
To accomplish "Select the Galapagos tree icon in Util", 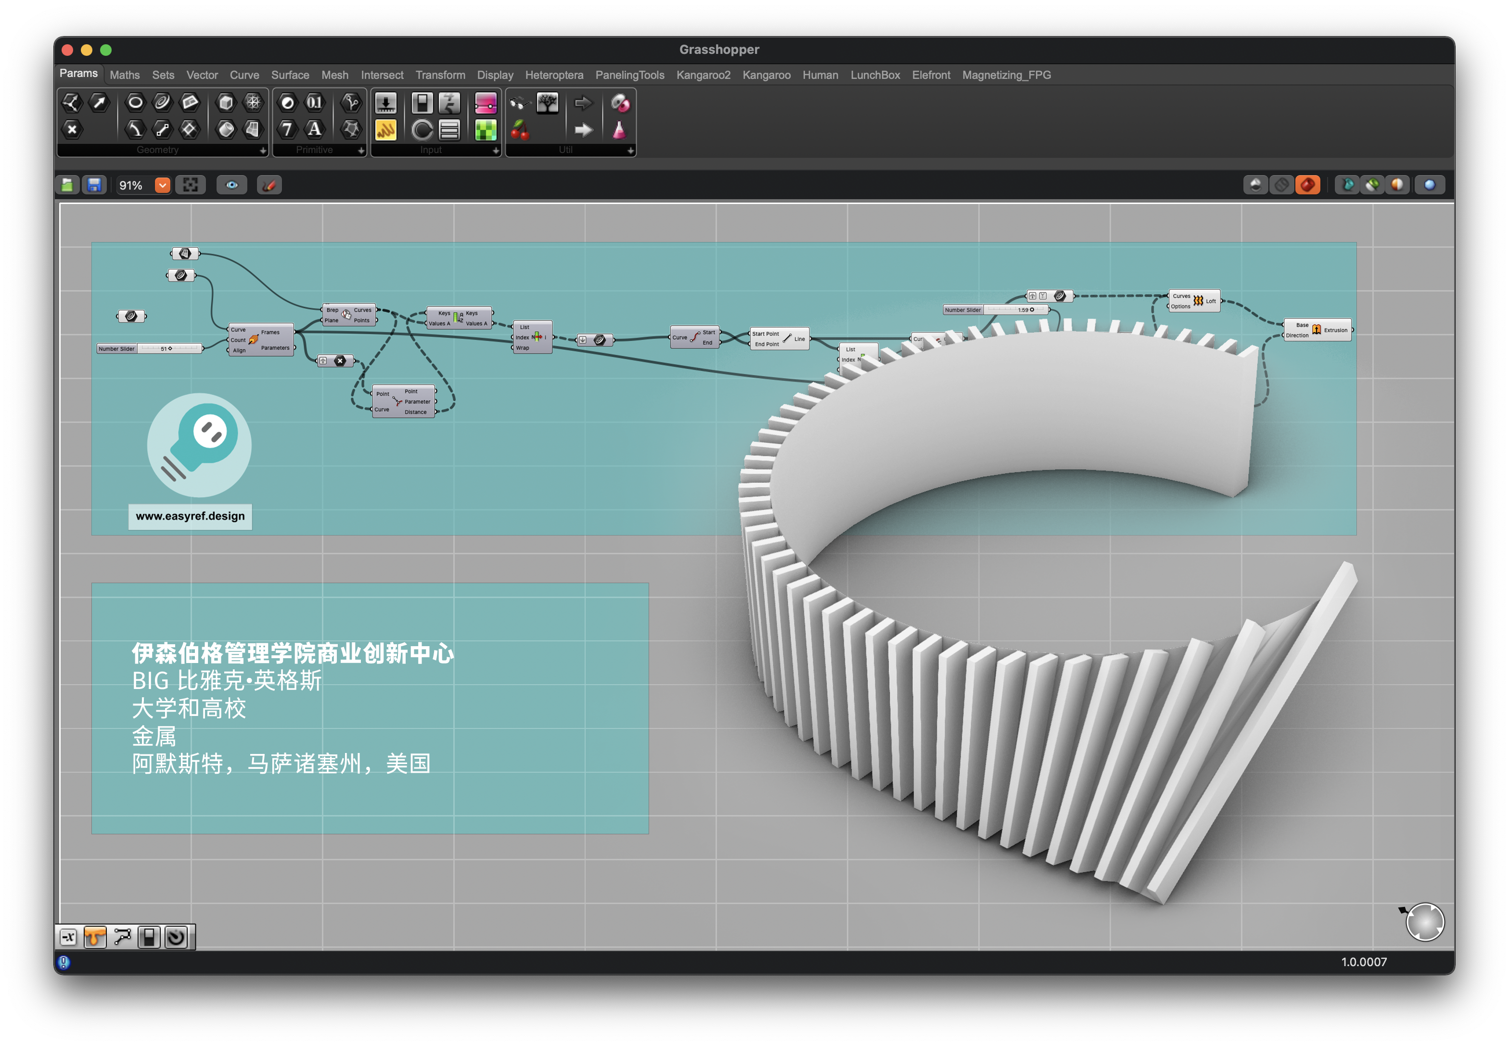I will (547, 103).
